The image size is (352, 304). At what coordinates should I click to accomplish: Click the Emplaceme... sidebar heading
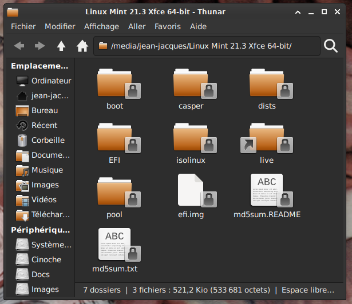tap(39, 66)
